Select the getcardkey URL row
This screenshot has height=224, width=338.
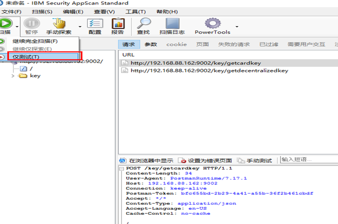click(229, 63)
